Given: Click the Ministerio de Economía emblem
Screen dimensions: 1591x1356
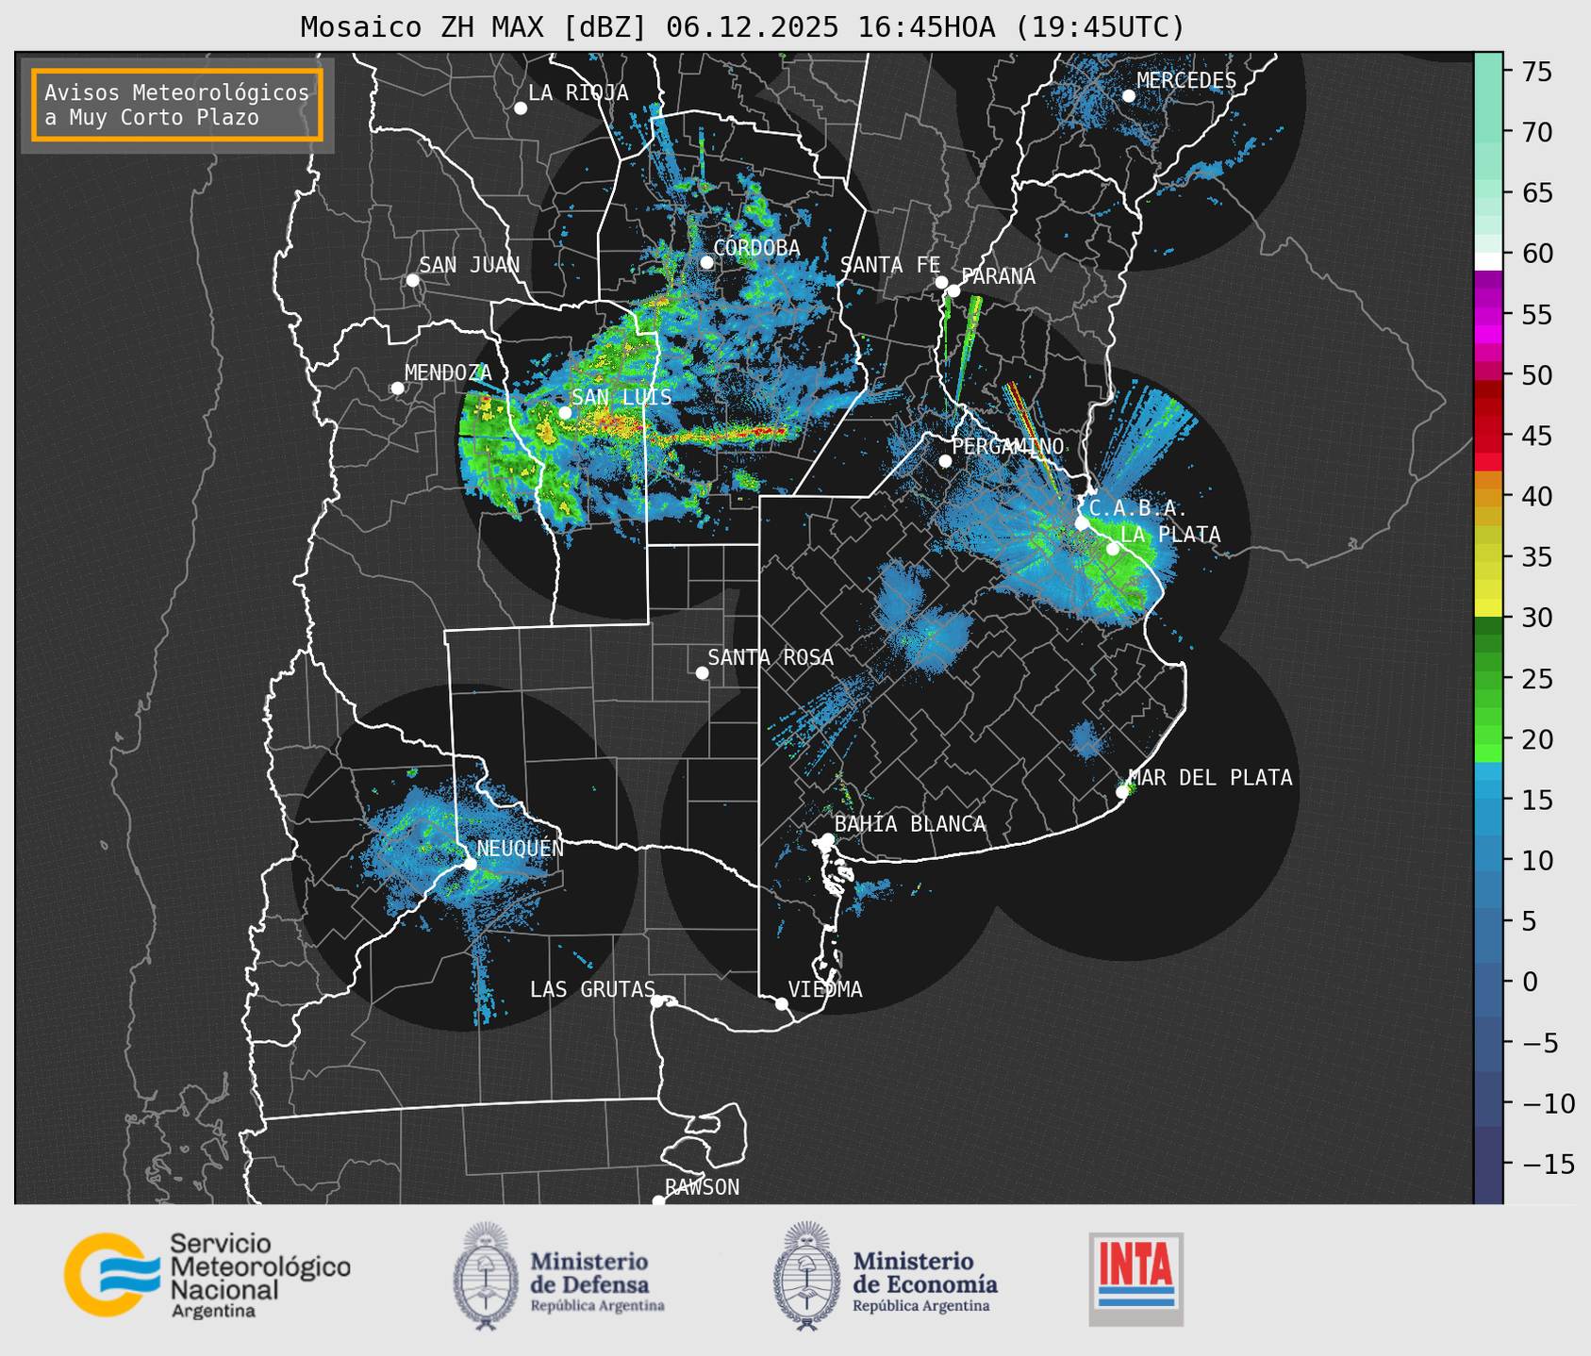Looking at the screenshot, I should pyautogui.click(x=806, y=1277).
